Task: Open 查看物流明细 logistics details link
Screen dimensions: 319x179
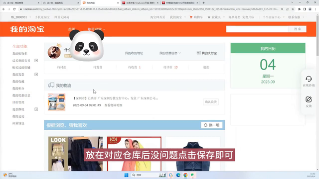Action: [x=113, y=105]
